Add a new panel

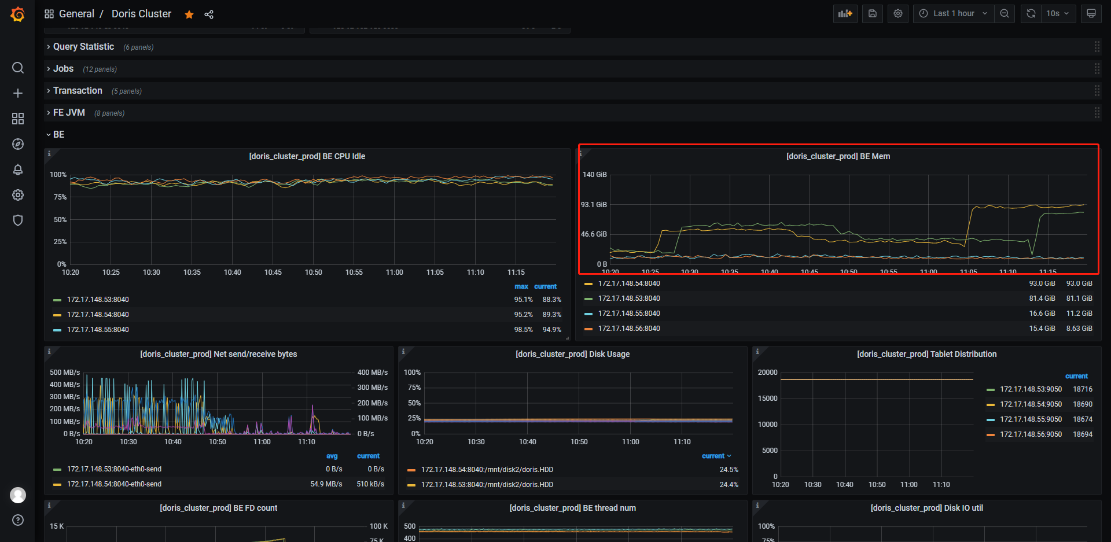[845, 13]
